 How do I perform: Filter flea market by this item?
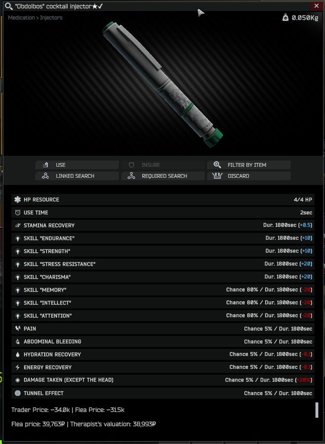tap(249, 165)
